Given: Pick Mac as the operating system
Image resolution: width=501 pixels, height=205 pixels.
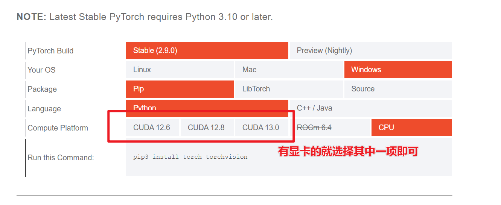Looking at the screenshot, I should [289, 70].
